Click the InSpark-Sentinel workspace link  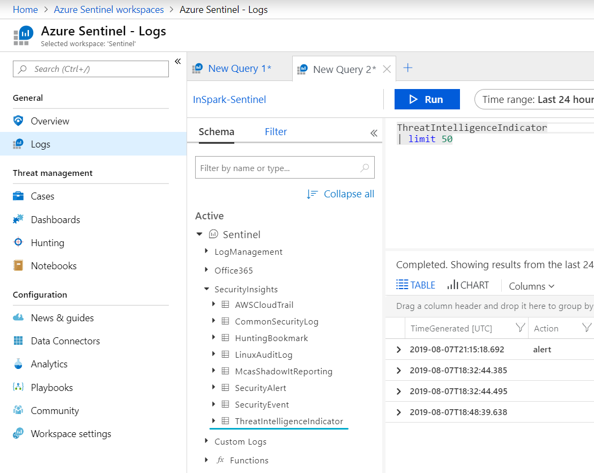229,99
